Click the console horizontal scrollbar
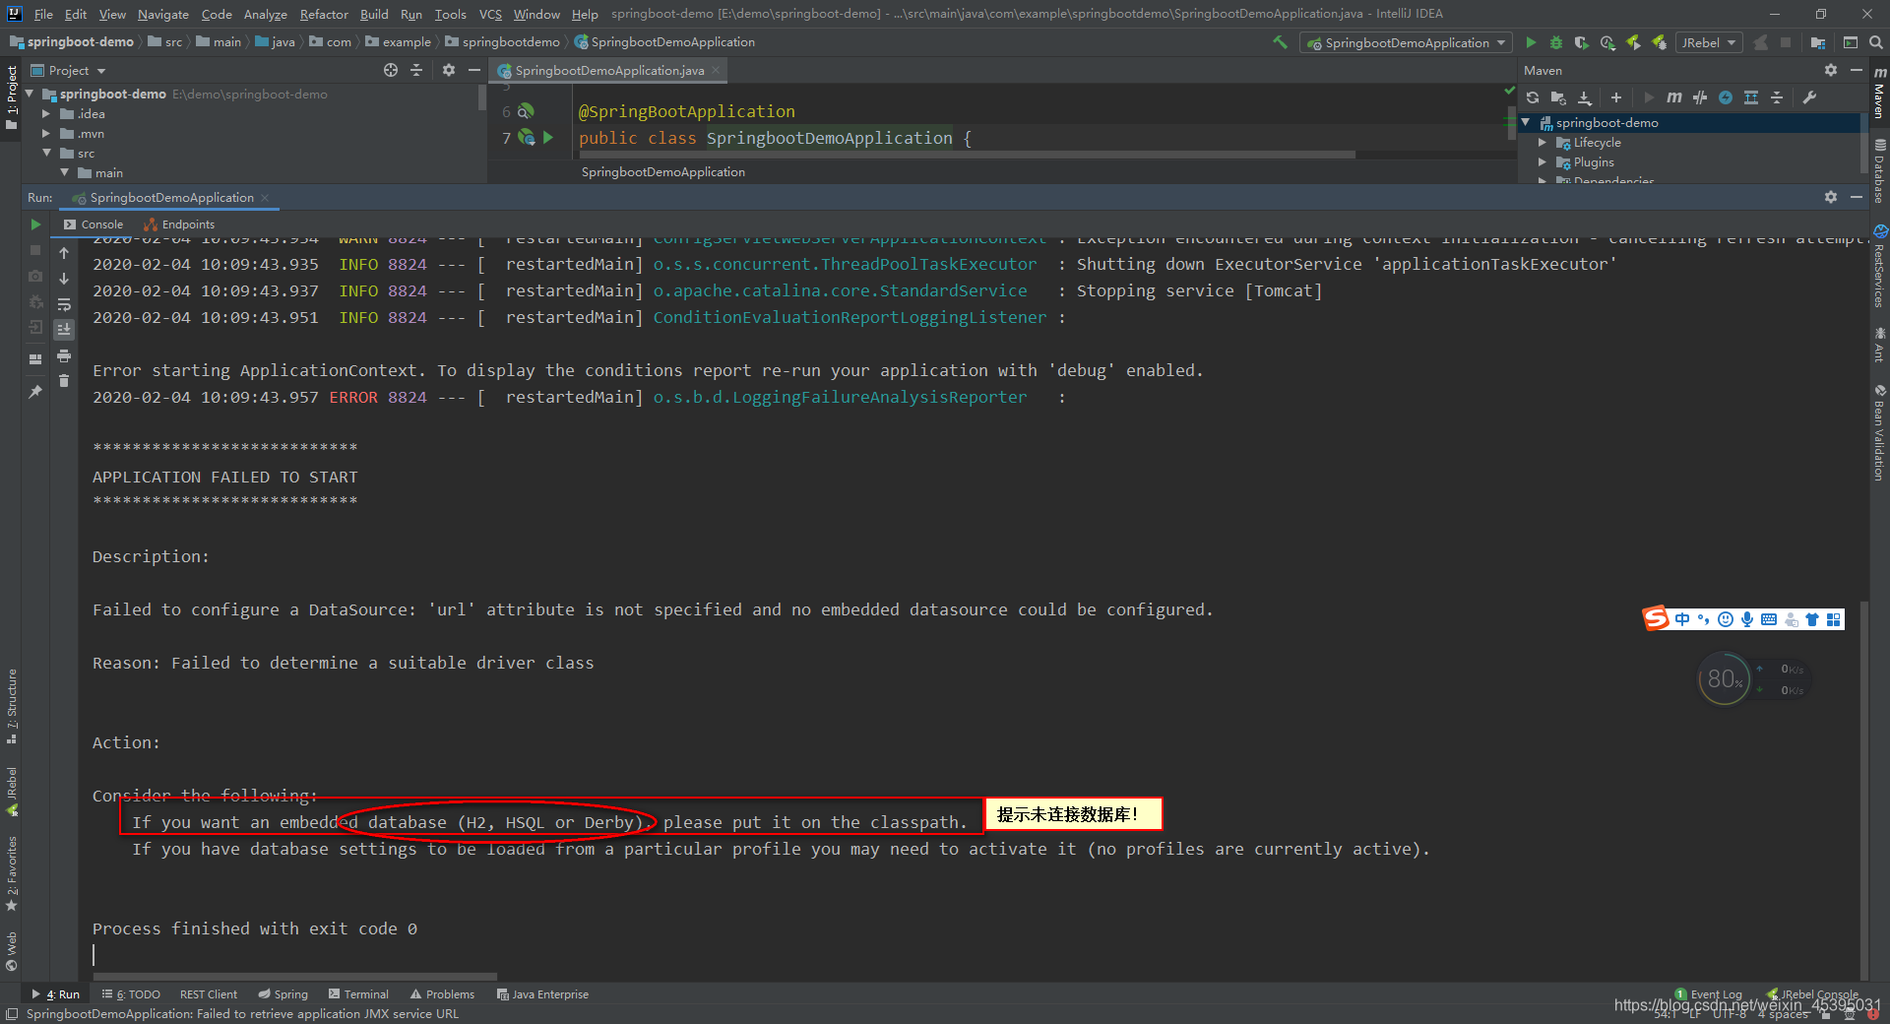The height and width of the screenshot is (1024, 1890). click(x=295, y=977)
